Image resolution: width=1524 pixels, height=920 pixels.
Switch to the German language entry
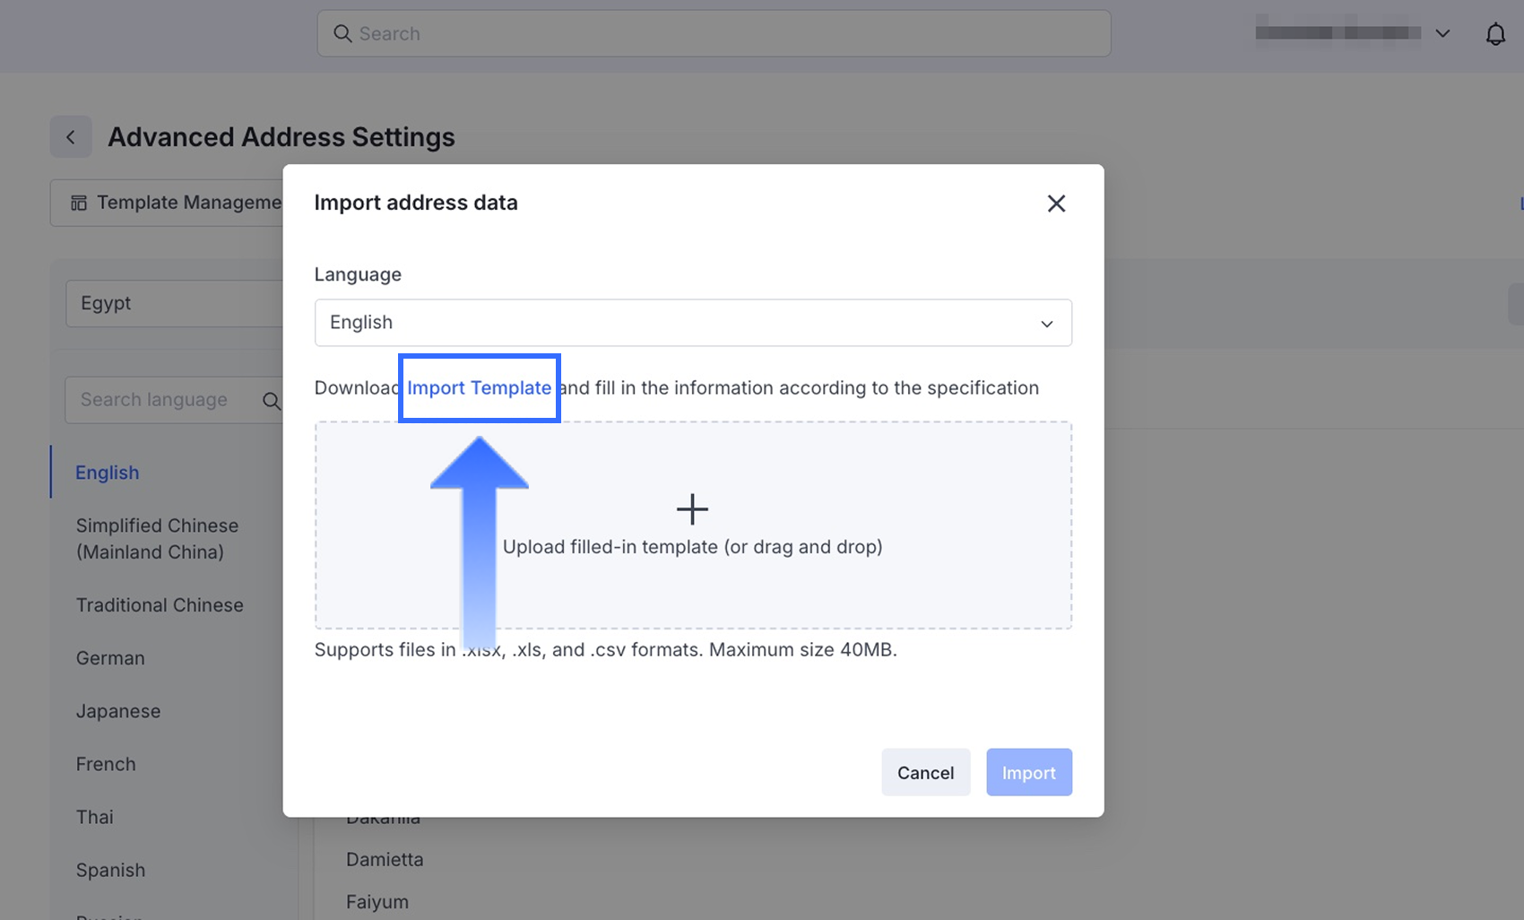click(x=110, y=658)
